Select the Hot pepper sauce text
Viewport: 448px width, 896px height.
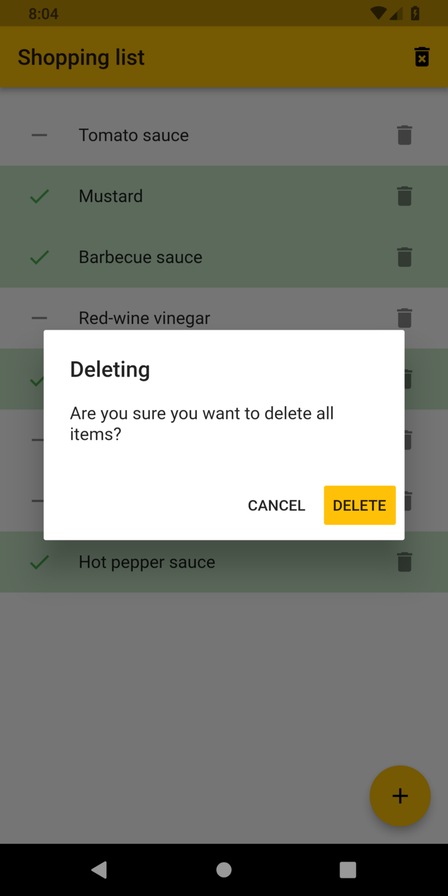pyautogui.click(x=147, y=562)
